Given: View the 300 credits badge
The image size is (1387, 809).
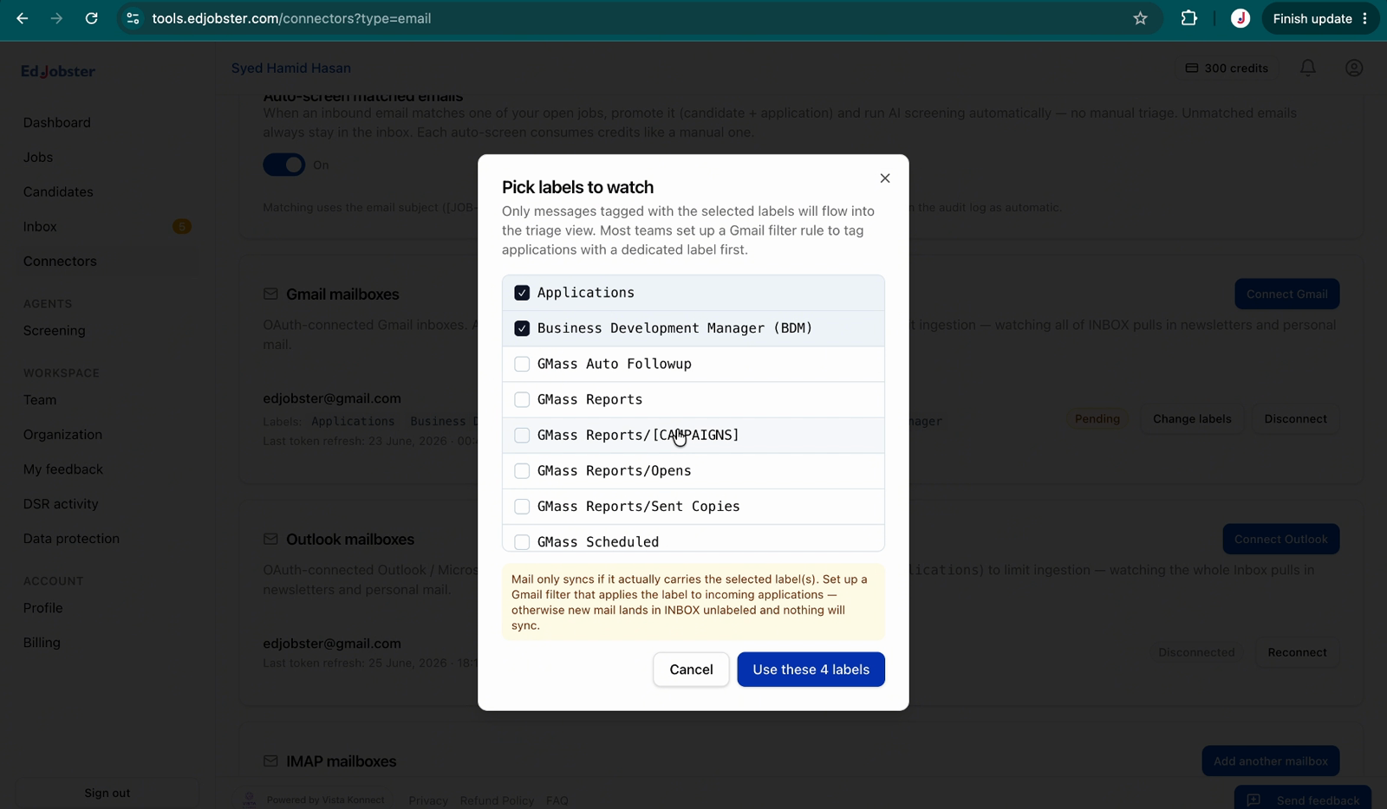Looking at the screenshot, I should pyautogui.click(x=1227, y=68).
